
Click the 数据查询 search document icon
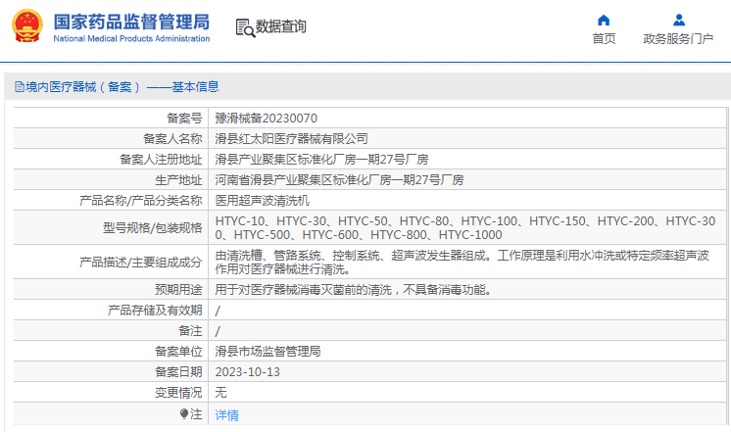(245, 28)
